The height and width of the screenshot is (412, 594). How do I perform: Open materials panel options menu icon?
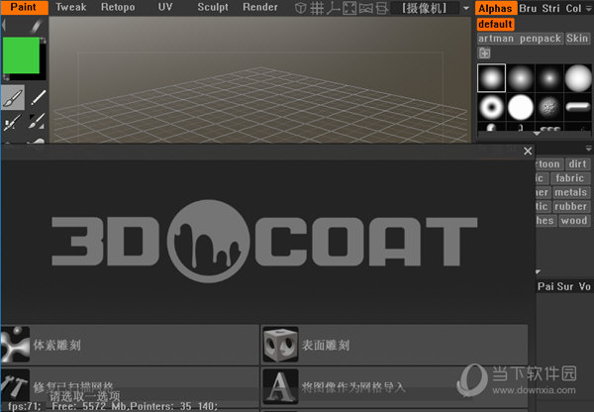589,149
